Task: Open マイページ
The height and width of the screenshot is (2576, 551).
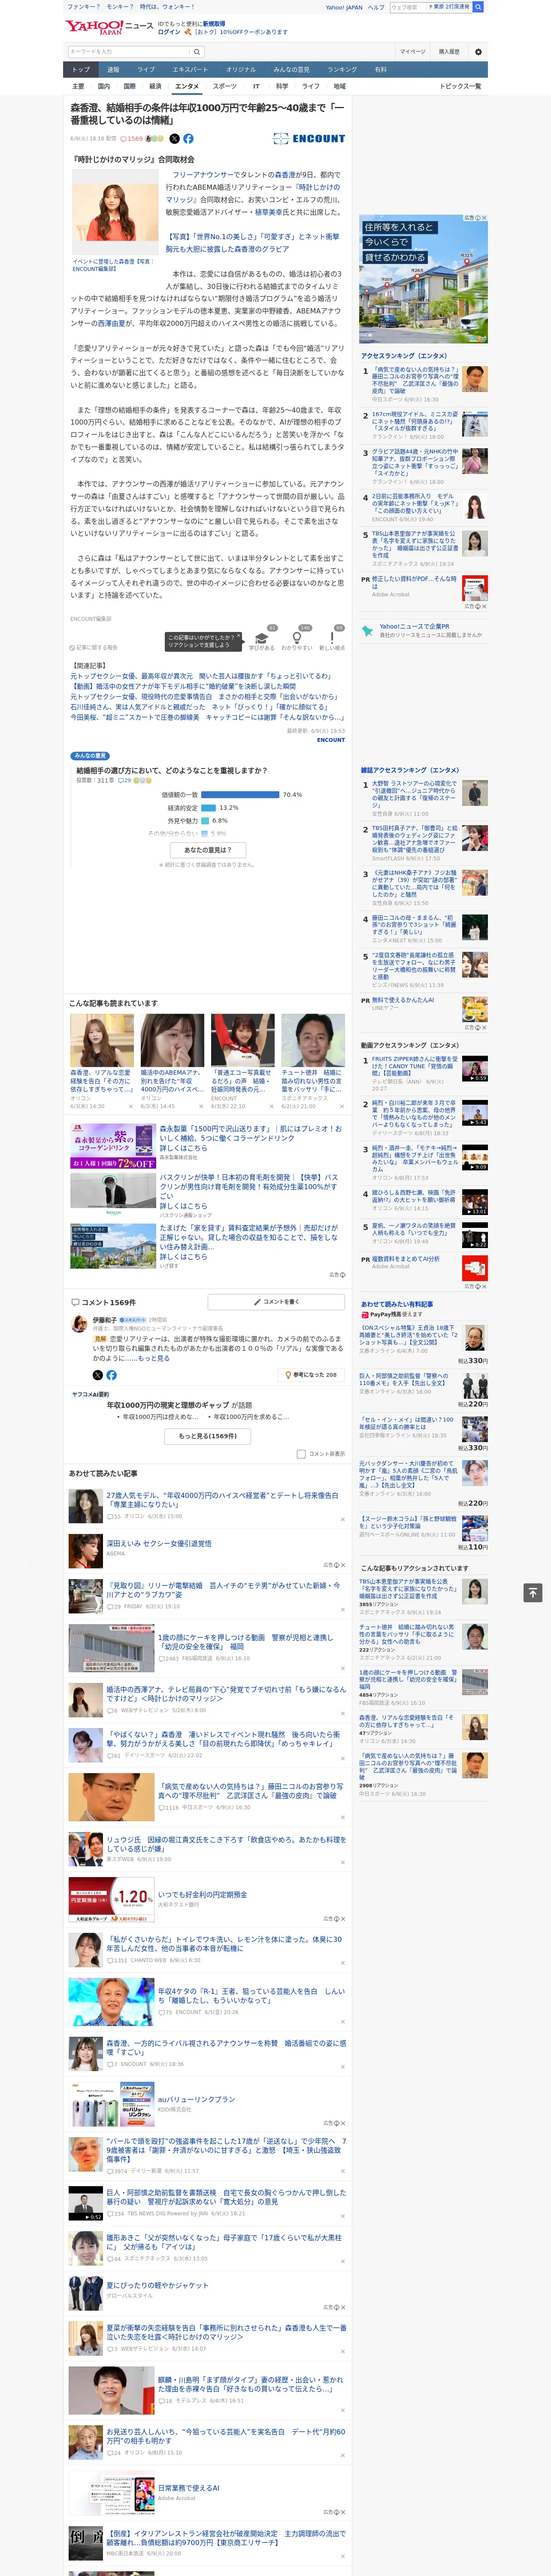Action: click(413, 52)
